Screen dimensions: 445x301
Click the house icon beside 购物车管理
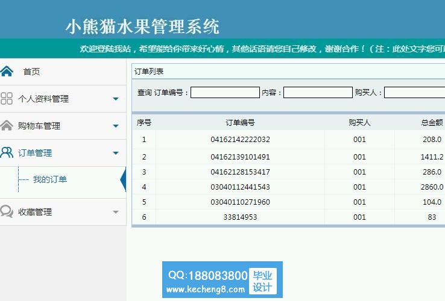click(7, 125)
